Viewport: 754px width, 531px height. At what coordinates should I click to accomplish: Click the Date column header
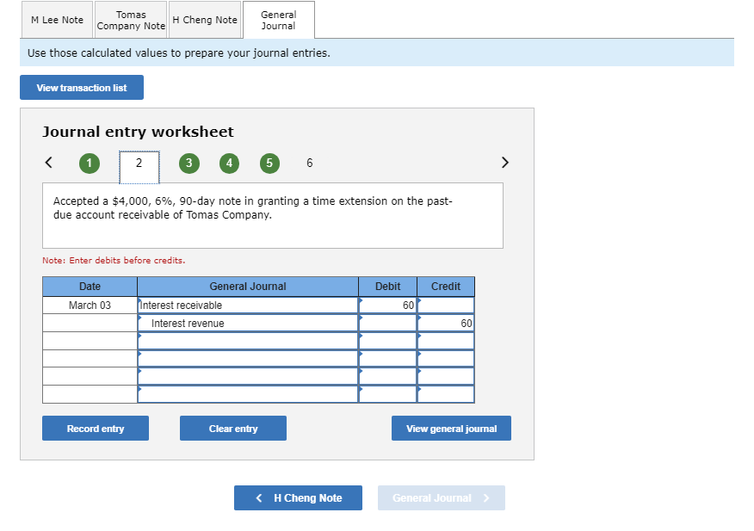90,287
